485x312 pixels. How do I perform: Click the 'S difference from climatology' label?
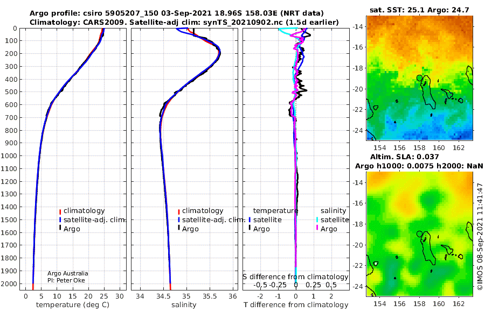tap(296, 277)
